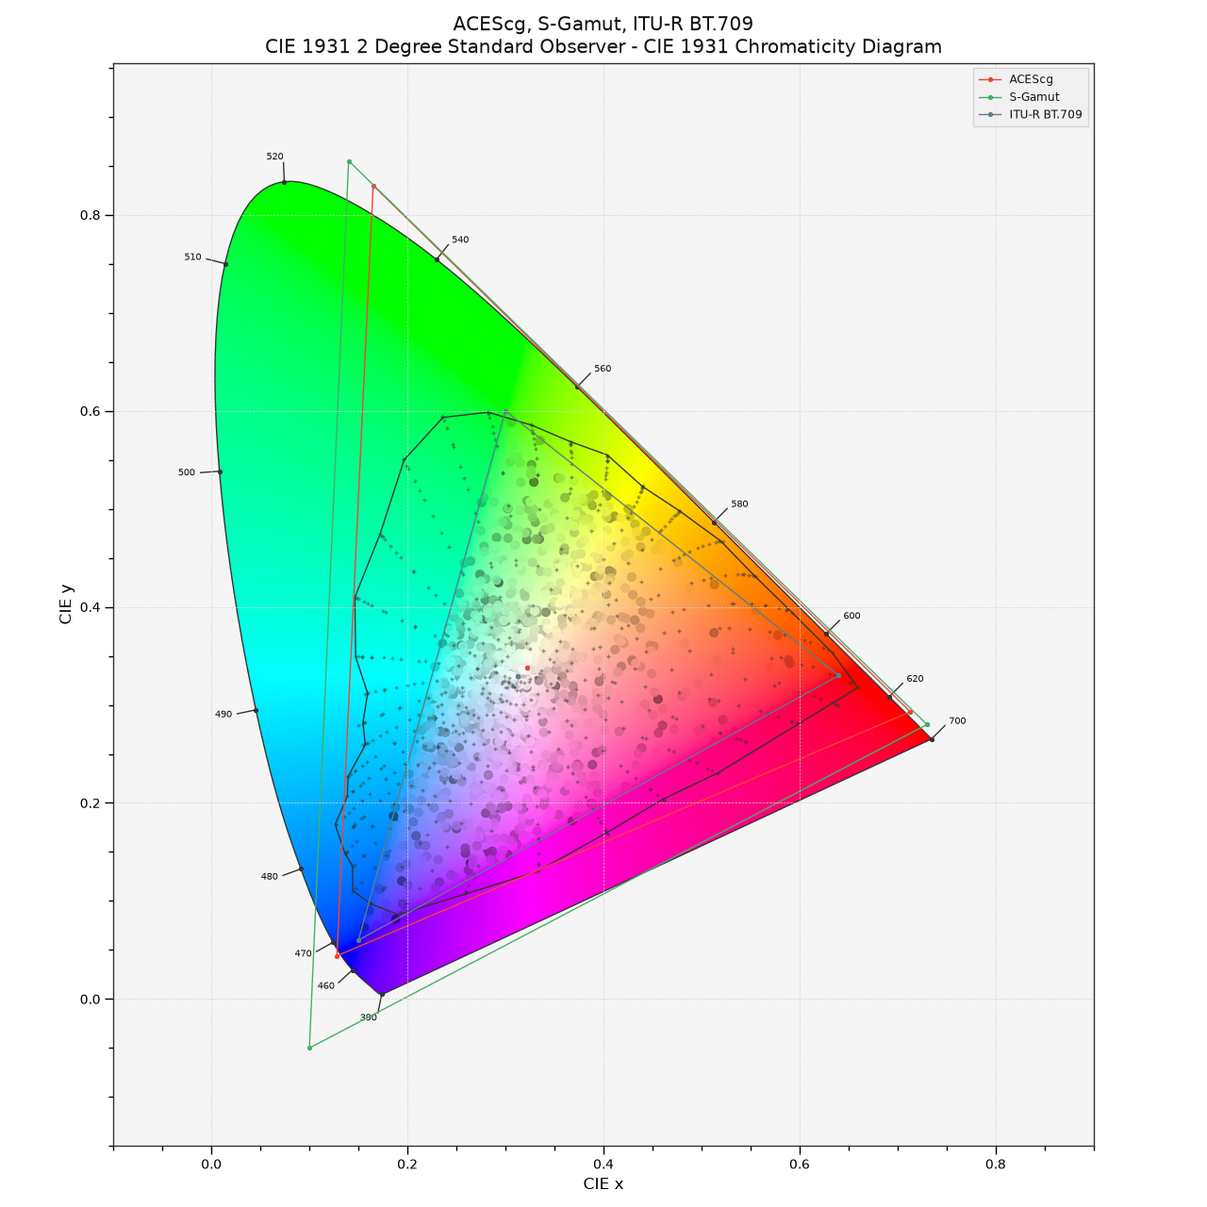Click the 510 wavelength label
This screenshot has height=1207, width=1207.
(x=192, y=256)
